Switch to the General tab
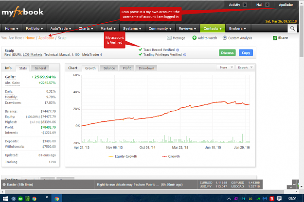The height and width of the screenshot is (202, 304). [x=40, y=68]
